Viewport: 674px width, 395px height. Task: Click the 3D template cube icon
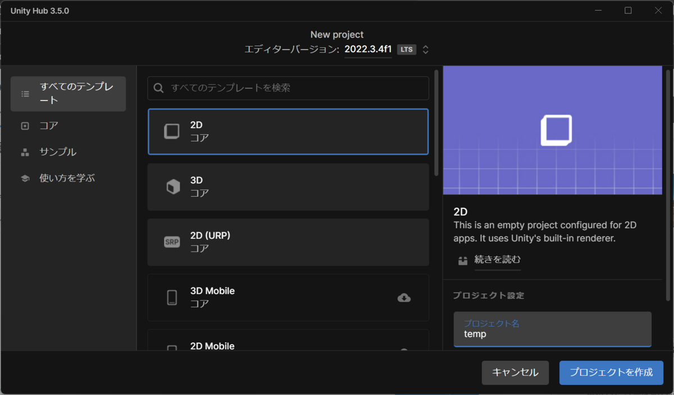coord(173,187)
